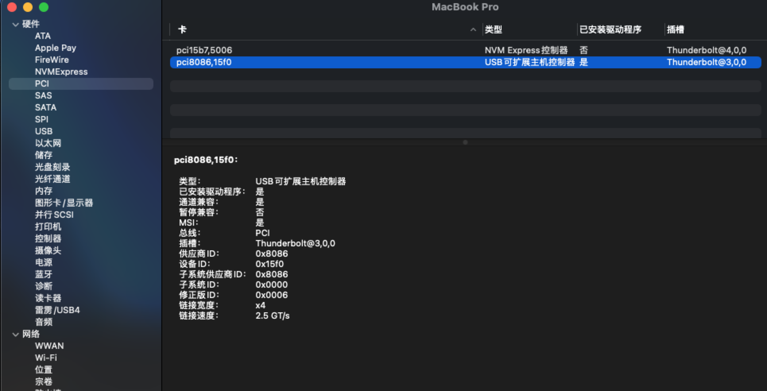Sort by the 类型 column header
The width and height of the screenshot is (767, 391).
[493, 29]
